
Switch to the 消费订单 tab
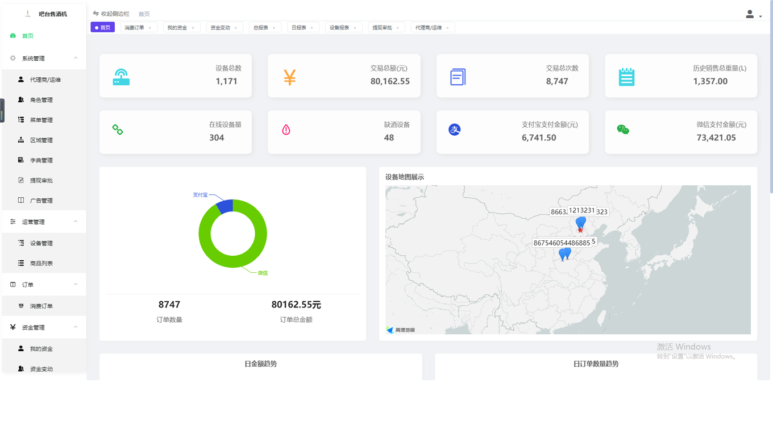click(x=135, y=27)
